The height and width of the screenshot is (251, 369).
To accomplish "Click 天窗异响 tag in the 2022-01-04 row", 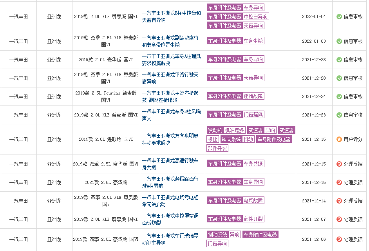I will pyautogui.click(x=253, y=25).
